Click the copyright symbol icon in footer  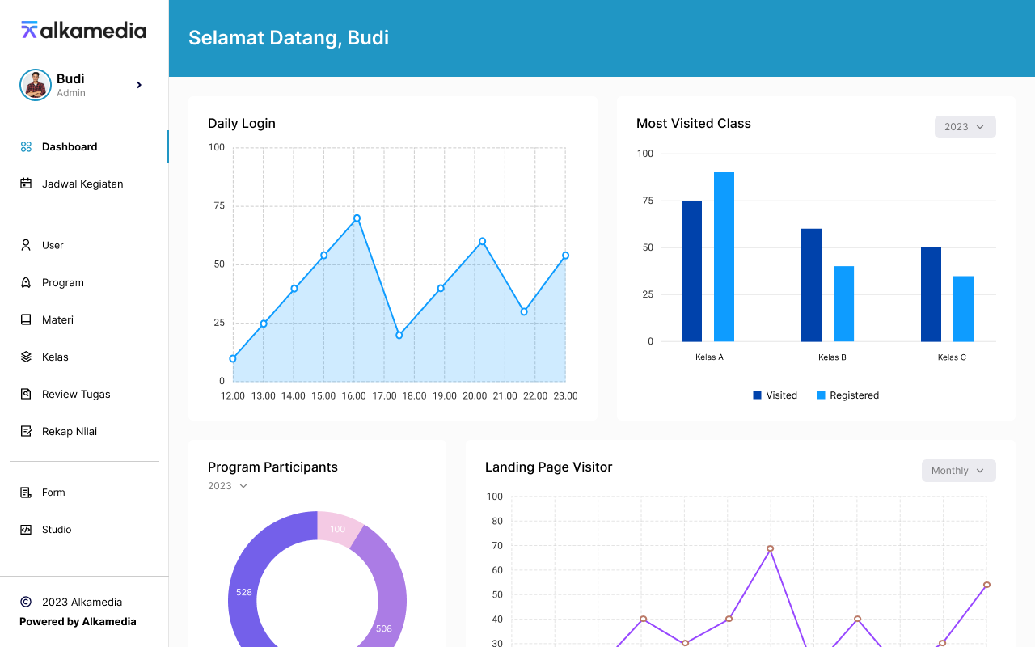pyautogui.click(x=26, y=602)
